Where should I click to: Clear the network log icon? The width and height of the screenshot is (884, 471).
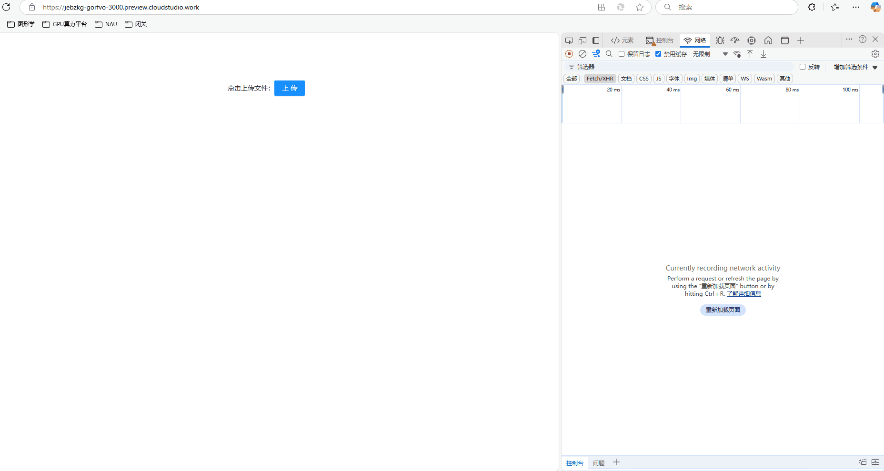583,54
